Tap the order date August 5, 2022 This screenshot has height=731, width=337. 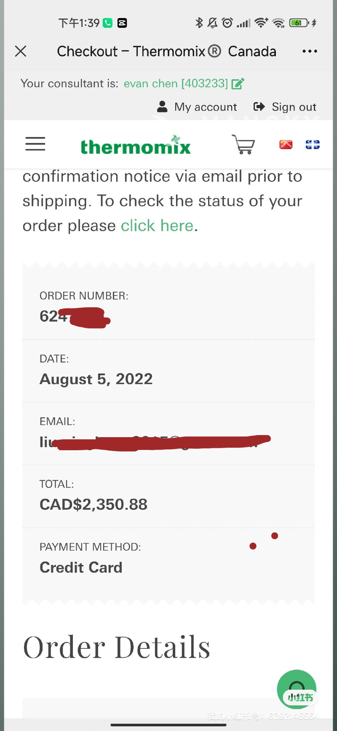coord(96,379)
